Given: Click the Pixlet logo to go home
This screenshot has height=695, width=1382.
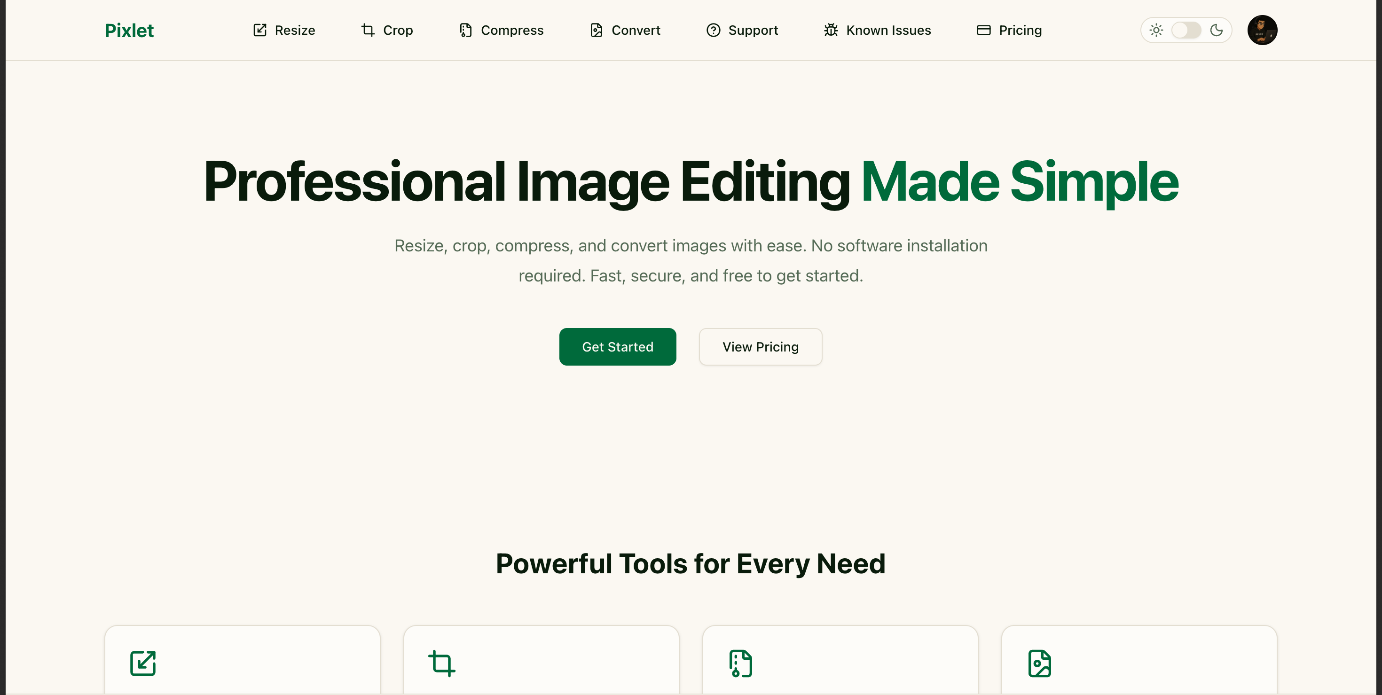Looking at the screenshot, I should pos(129,30).
